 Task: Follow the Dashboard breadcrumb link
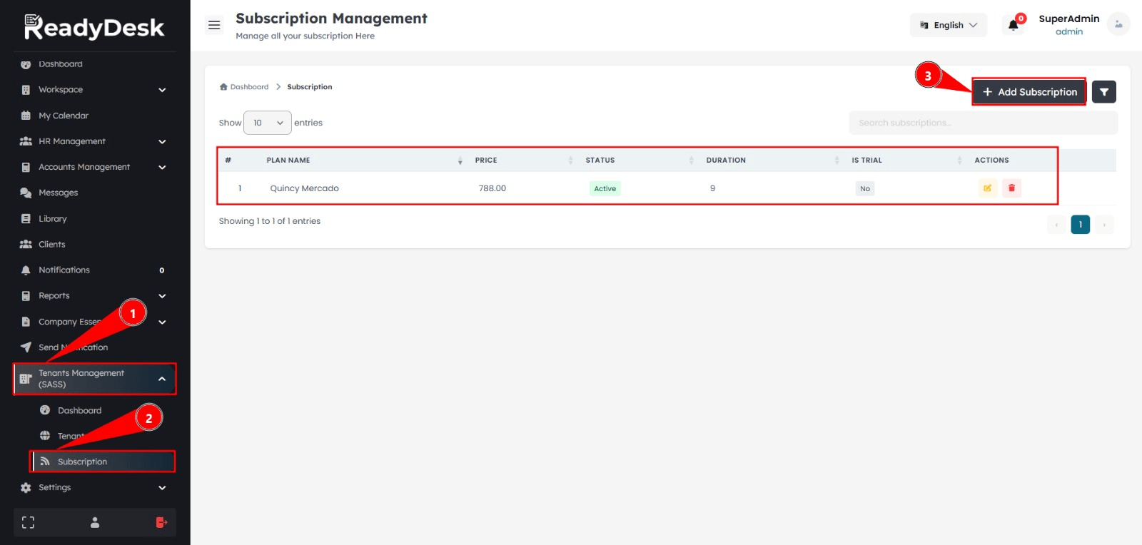coord(248,87)
